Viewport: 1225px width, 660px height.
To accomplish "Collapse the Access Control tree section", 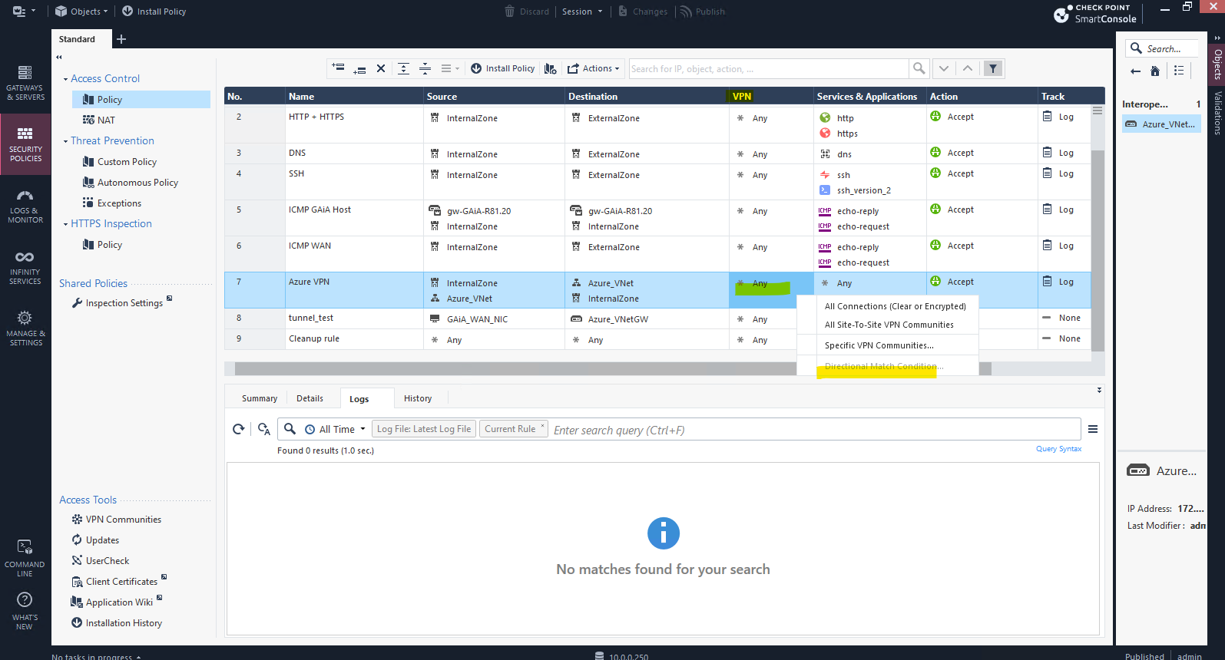I will 65,79.
